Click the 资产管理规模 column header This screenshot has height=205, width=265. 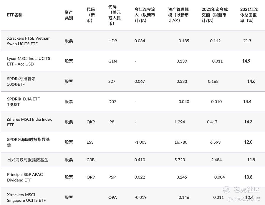(x=178, y=15)
